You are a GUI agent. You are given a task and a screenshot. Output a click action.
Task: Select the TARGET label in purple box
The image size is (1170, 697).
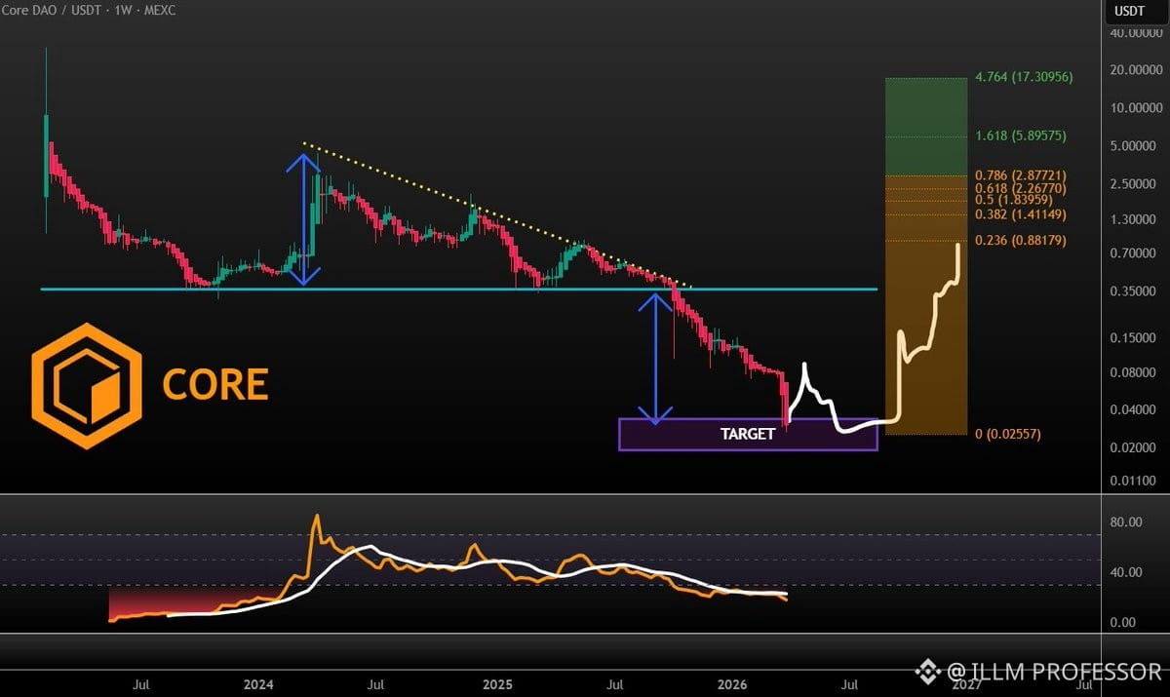tap(748, 434)
